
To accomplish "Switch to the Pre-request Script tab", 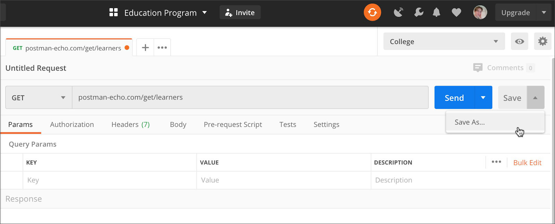I will click(233, 124).
